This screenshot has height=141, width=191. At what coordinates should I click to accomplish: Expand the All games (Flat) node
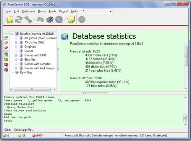point(16,42)
